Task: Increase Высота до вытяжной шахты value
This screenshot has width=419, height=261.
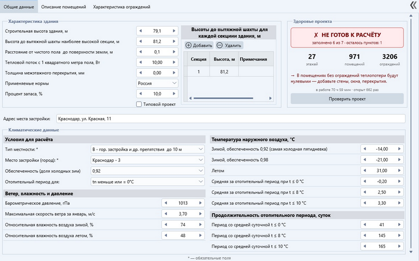Action: coord(174,41)
